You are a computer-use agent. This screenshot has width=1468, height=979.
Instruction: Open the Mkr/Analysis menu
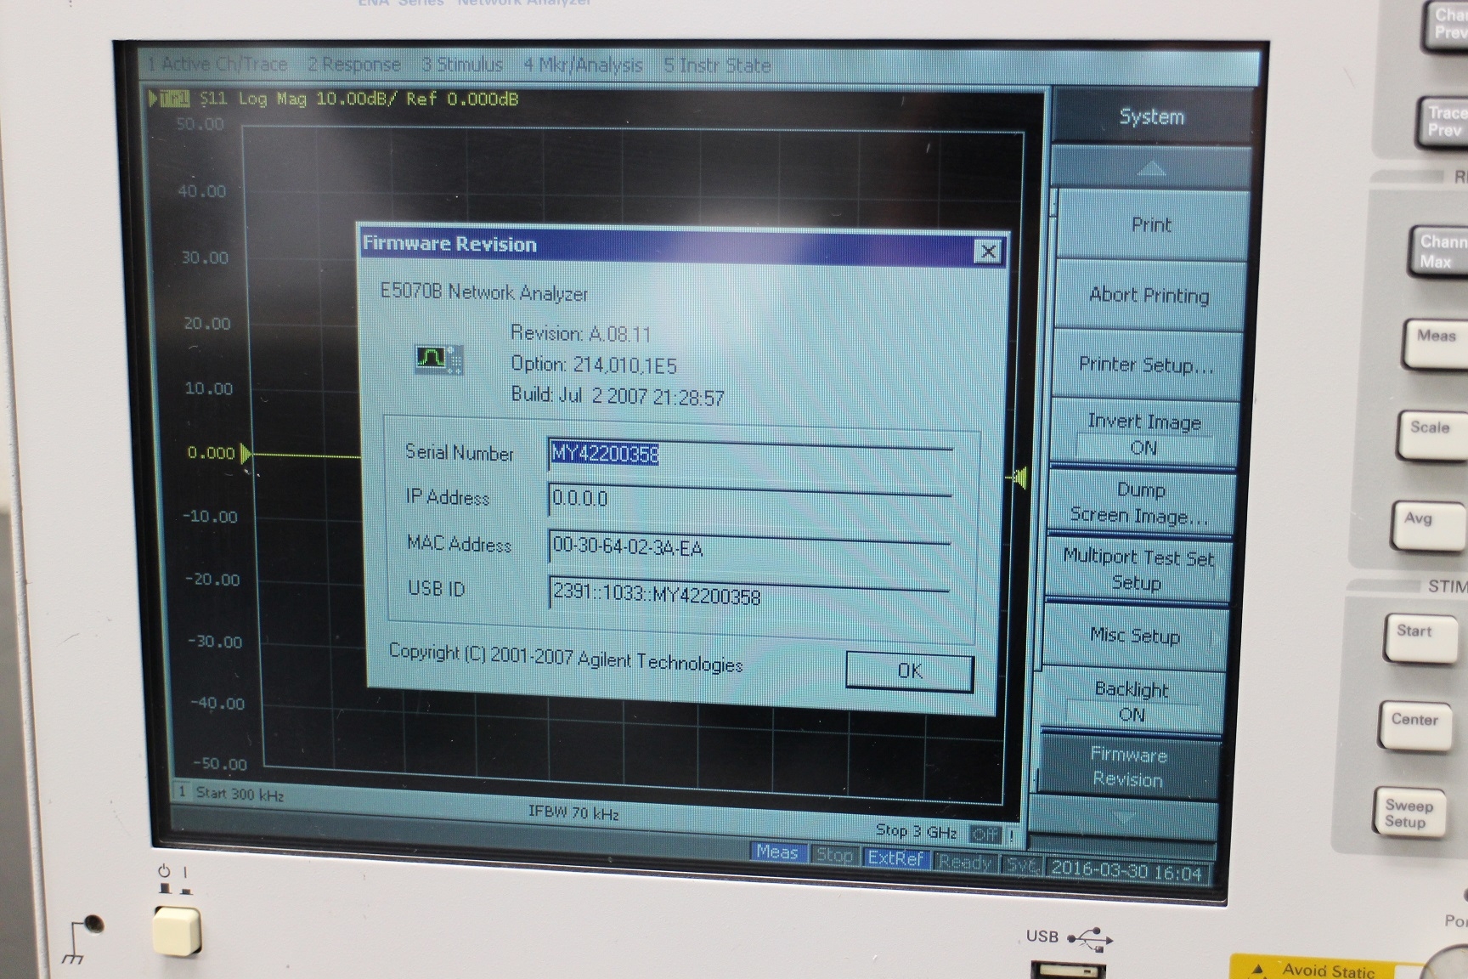pyautogui.click(x=583, y=65)
